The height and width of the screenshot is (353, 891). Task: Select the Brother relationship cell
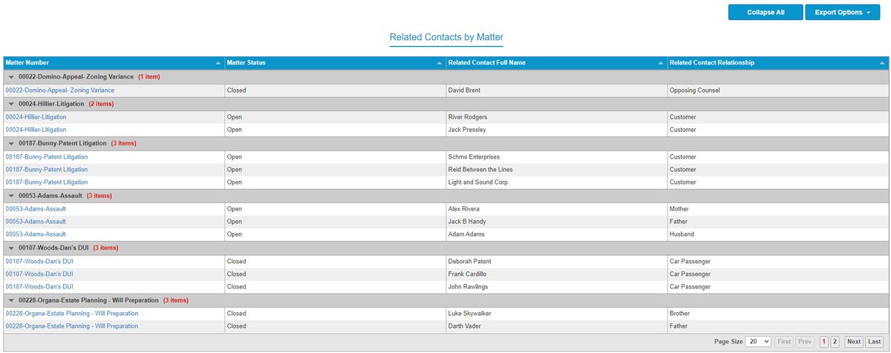[777, 313]
